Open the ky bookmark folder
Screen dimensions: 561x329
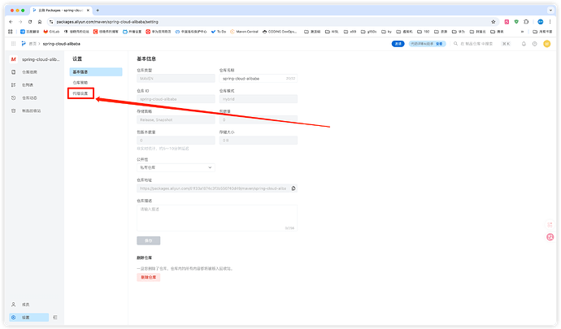pyautogui.click(x=386, y=32)
